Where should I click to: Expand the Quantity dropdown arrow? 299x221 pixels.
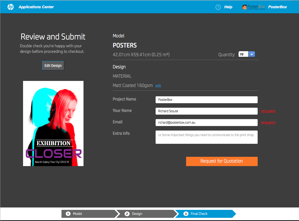click(x=252, y=54)
